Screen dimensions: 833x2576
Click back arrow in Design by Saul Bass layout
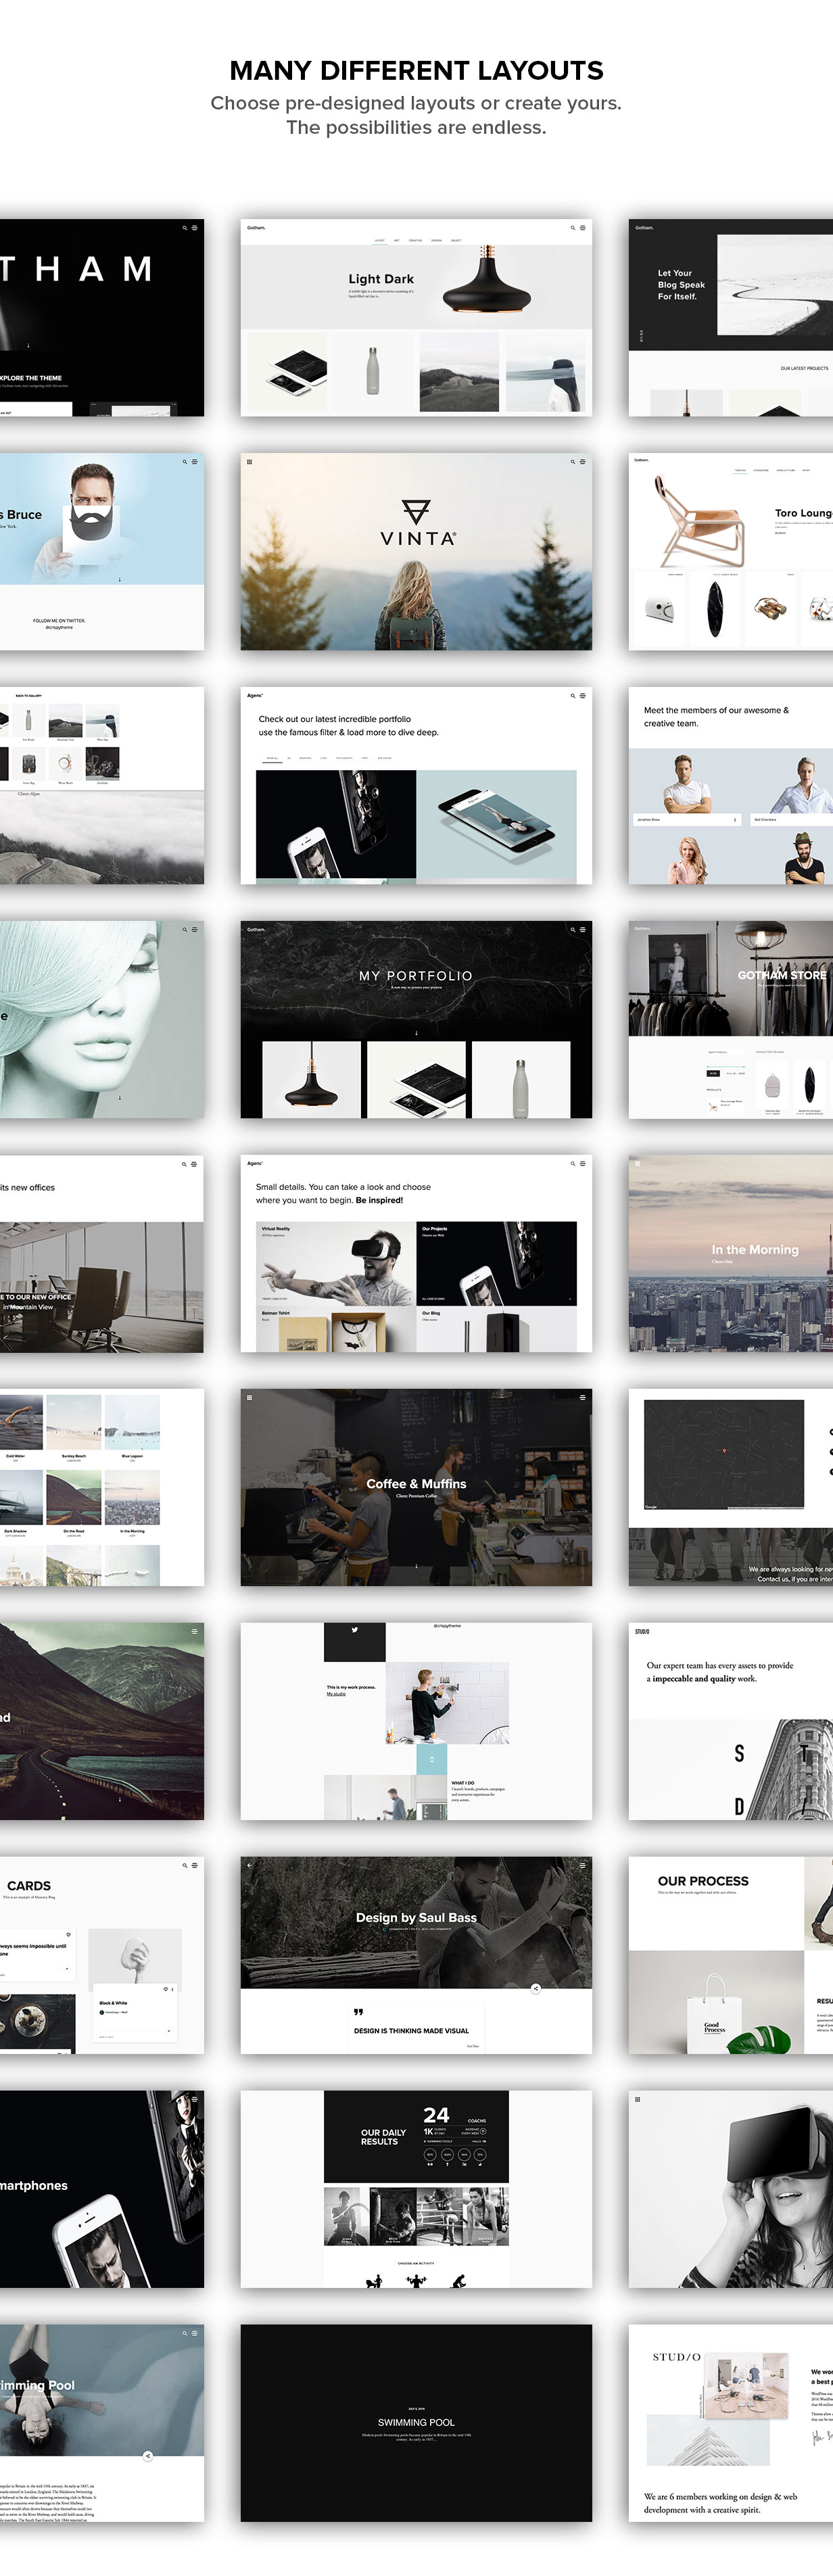point(249,1865)
